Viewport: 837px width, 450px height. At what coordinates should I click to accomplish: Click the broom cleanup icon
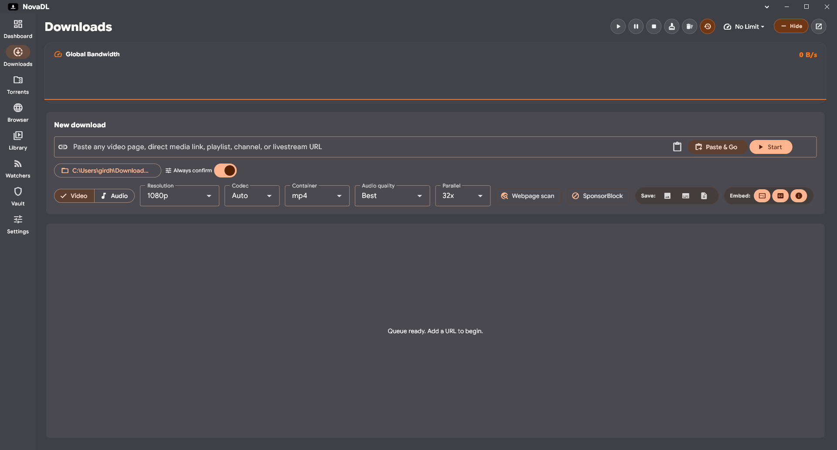point(671,27)
